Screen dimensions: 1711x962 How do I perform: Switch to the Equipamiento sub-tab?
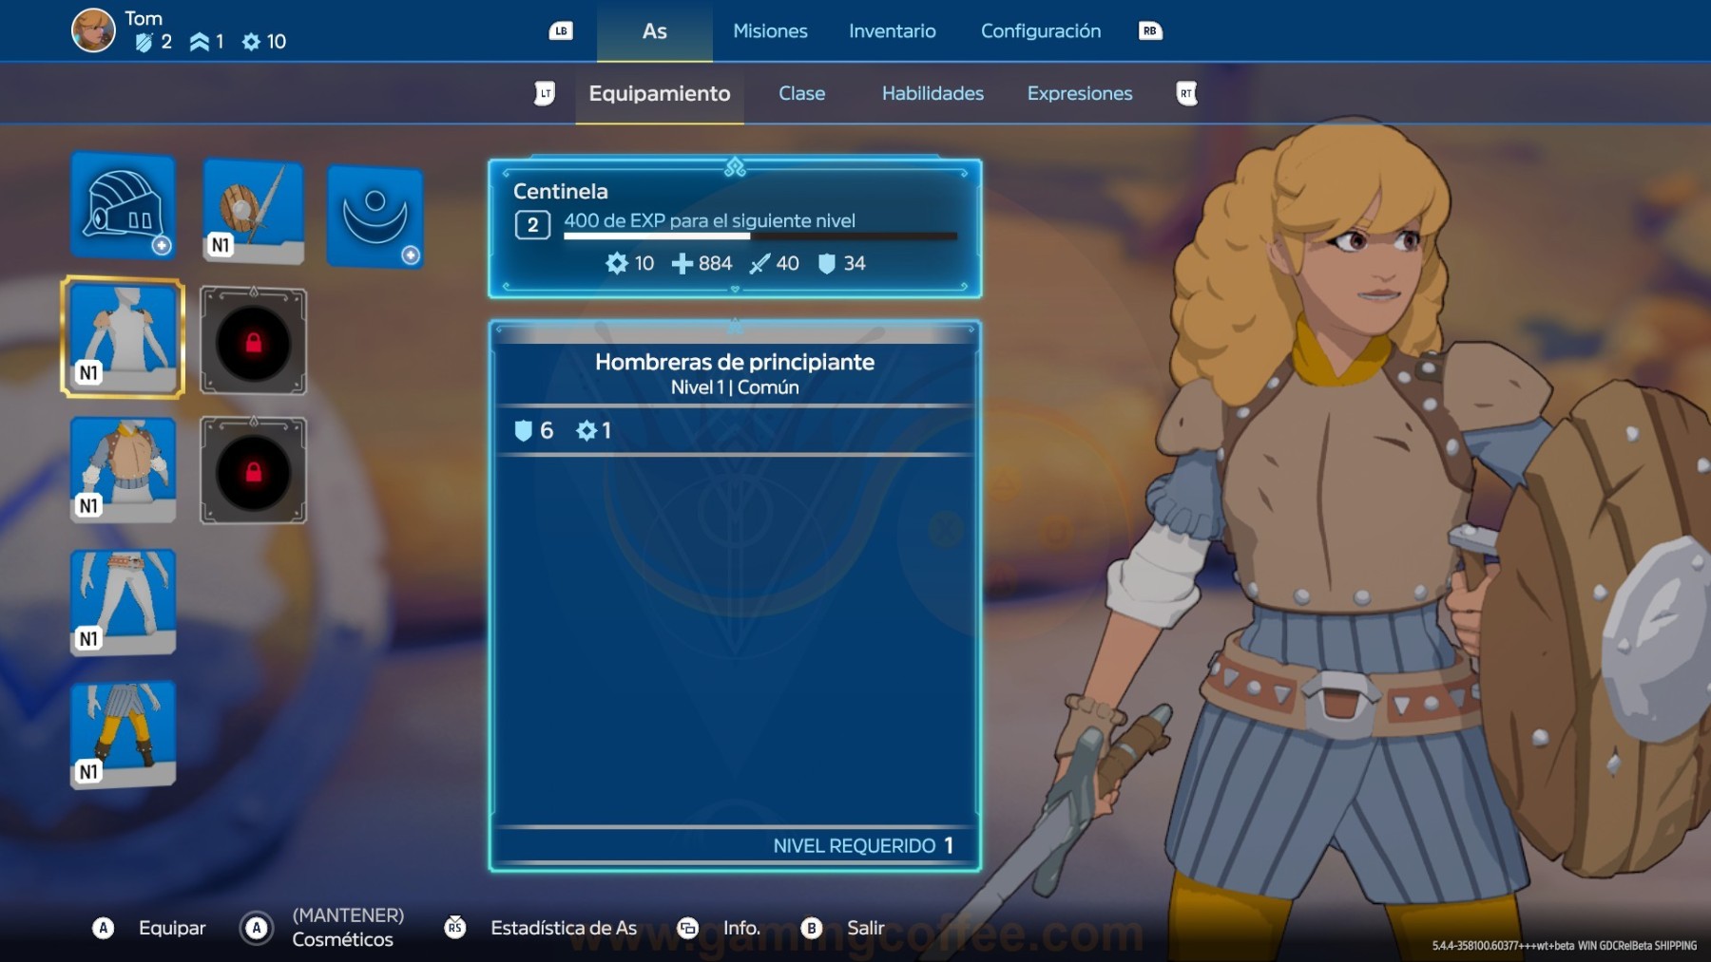coord(660,93)
